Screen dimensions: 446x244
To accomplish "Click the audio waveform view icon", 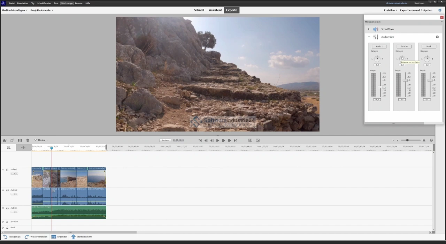I will click(23, 147).
